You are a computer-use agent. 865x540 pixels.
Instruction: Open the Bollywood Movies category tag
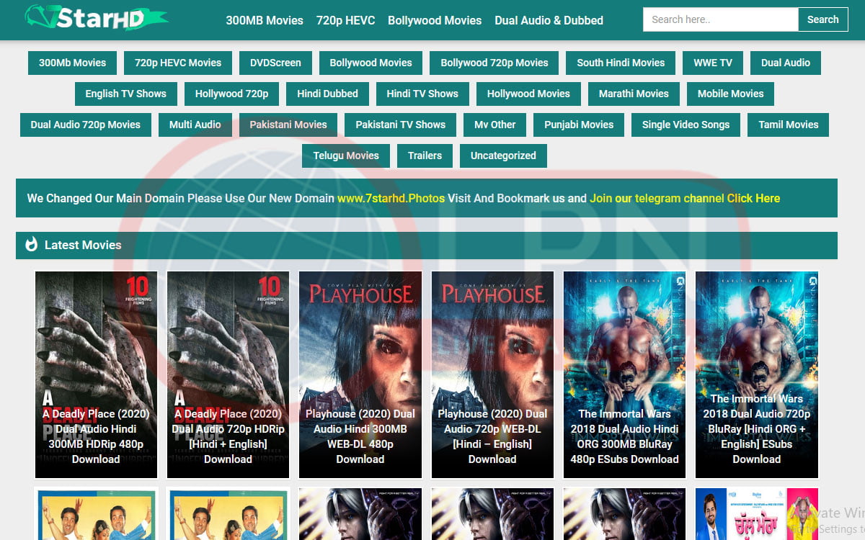point(371,63)
